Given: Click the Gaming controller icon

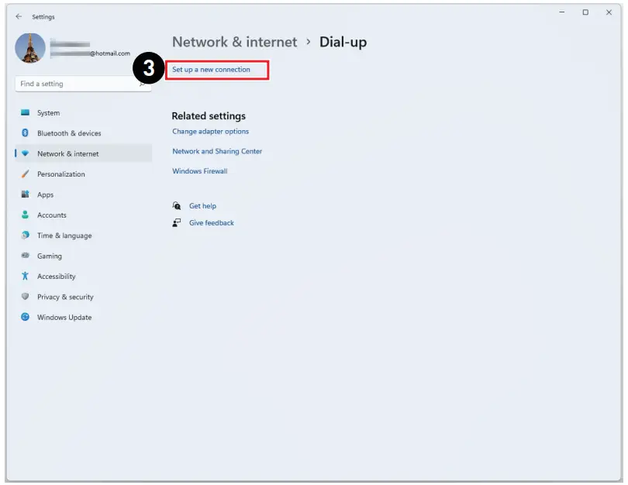Looking at the screenshot, I should click(x=25, y=256).
